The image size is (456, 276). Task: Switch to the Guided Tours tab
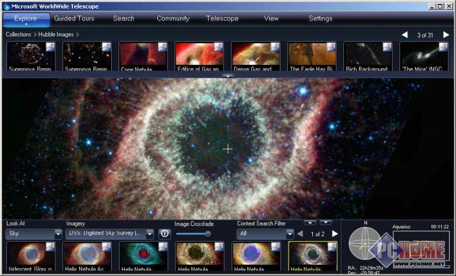(x=74, y=19)
